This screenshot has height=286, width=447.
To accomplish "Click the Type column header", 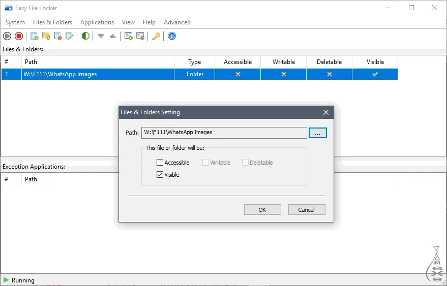I will tap(194, 62).
